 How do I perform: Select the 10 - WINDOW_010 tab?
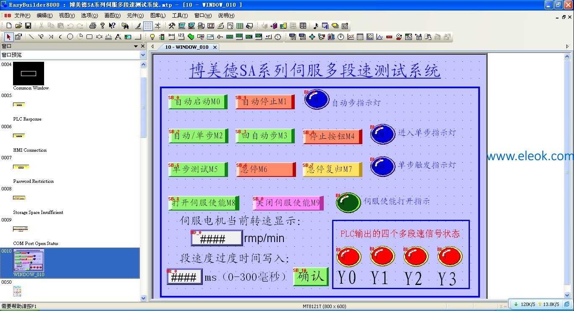coord(186,47)
